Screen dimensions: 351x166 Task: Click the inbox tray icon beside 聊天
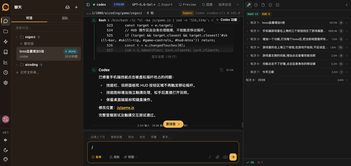click(x=68, y=7)
